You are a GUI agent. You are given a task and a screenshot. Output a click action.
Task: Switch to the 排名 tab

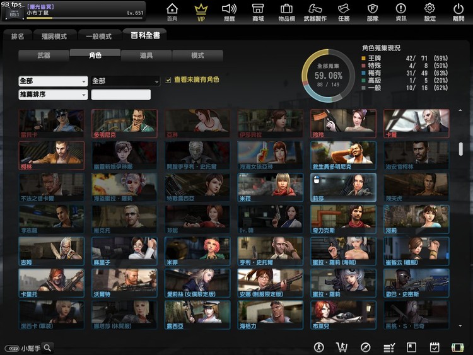(x=18, y=36)
